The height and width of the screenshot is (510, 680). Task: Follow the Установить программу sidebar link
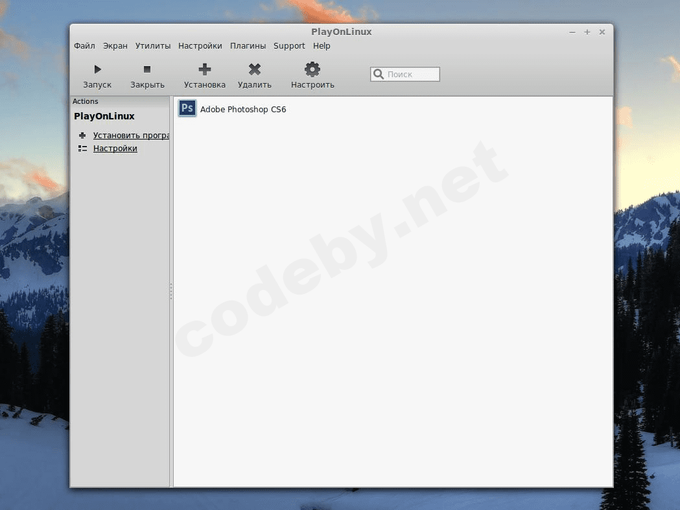[131, 136]
